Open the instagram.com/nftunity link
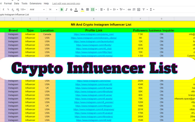The width and height of the screenshot is (195, 122). [94, 45]
